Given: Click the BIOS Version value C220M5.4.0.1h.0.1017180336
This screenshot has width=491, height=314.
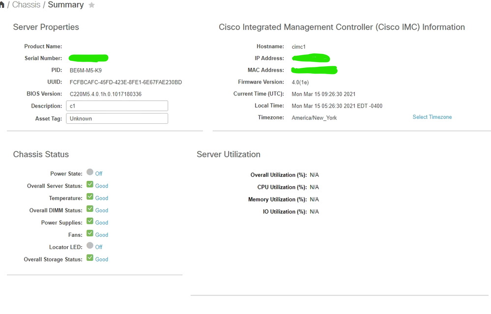Looking at the screenshot, I should click(x=106, y=94).
